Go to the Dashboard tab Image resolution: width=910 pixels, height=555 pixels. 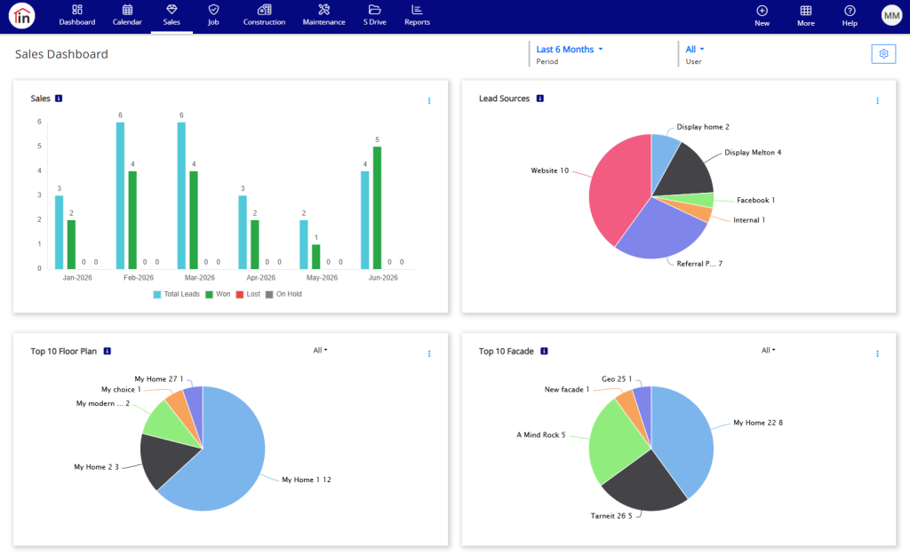click(x=77, y=15)
